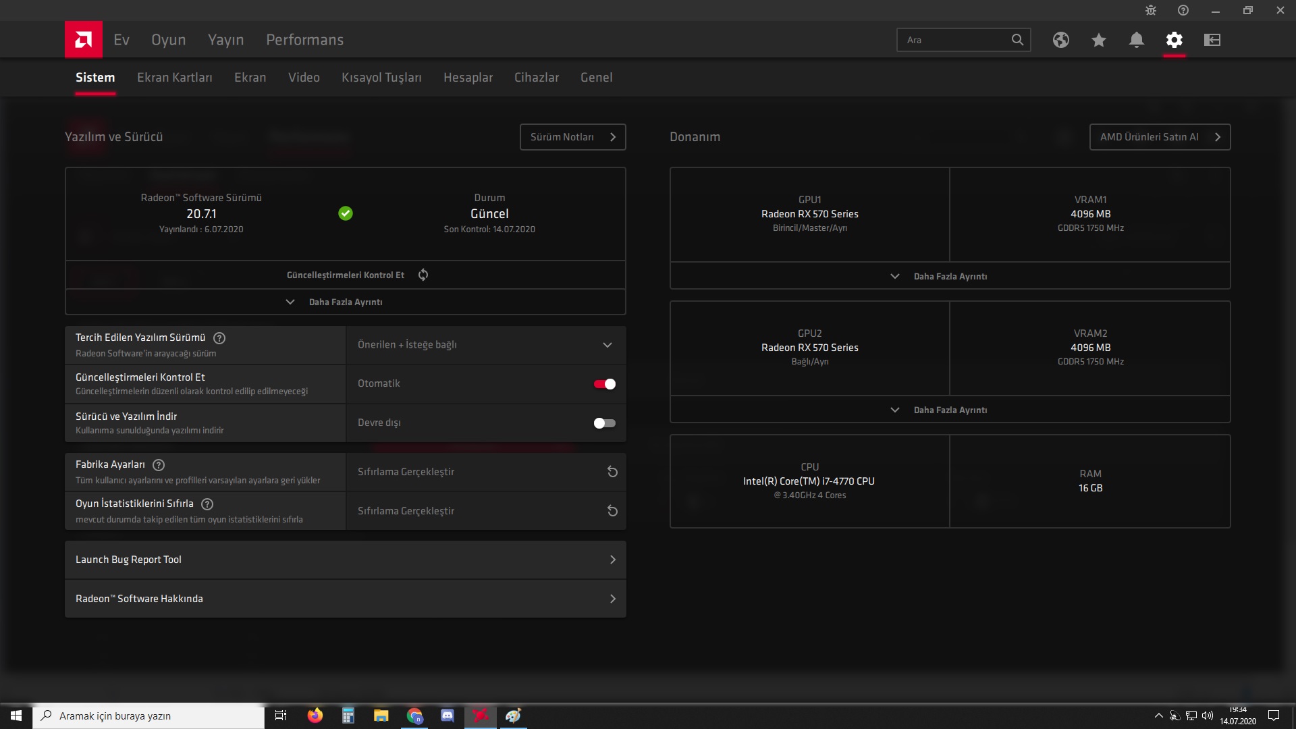Viewport: 1296px width, 729px height.
Task: Open the web browser globe icon
Action: [x=1060, y=40]
